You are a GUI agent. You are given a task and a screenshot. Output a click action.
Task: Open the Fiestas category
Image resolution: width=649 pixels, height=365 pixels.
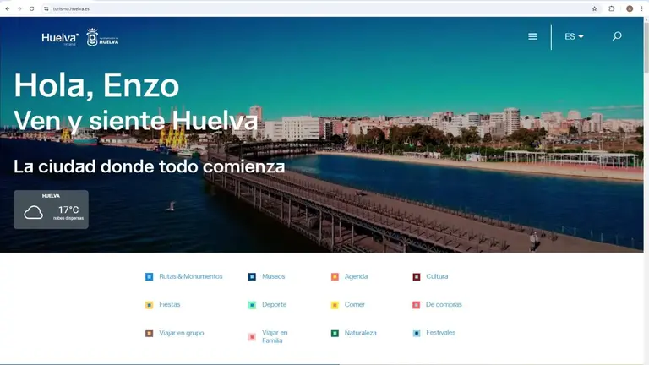pos(170,304)
